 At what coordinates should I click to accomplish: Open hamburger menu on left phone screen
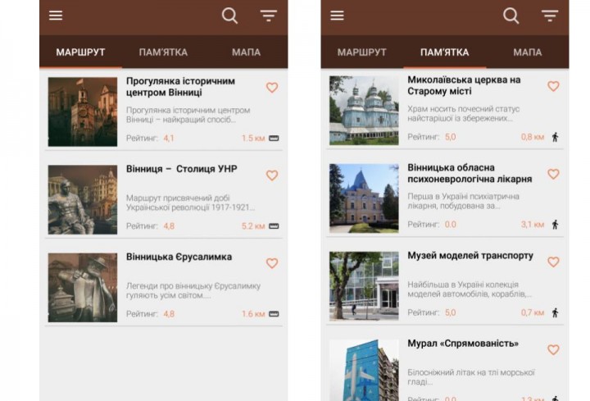tap(56, 16)
